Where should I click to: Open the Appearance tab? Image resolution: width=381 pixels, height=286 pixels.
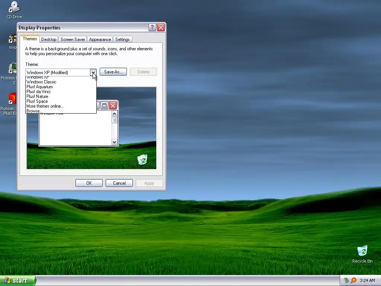(100, 39)
